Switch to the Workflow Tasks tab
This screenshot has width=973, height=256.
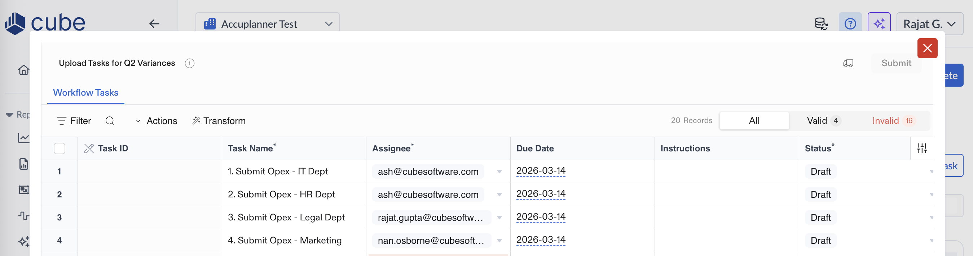click(x=86, y=93)
